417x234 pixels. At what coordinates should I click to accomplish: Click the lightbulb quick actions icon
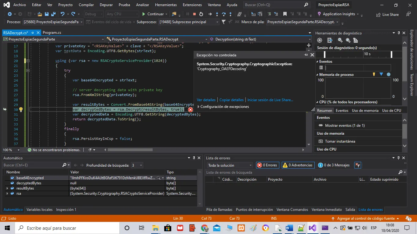21,109
